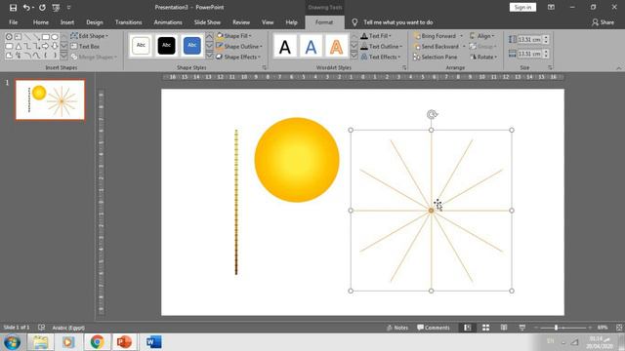
Task: Start the slide show from the beginning via quick access icon
Action: tap(56, 7)
